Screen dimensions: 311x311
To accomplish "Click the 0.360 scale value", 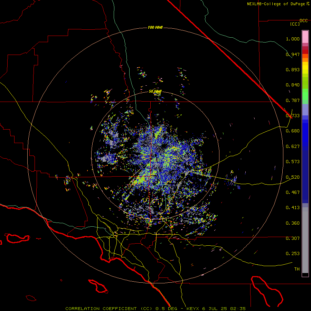I will [x=293, y=223].
